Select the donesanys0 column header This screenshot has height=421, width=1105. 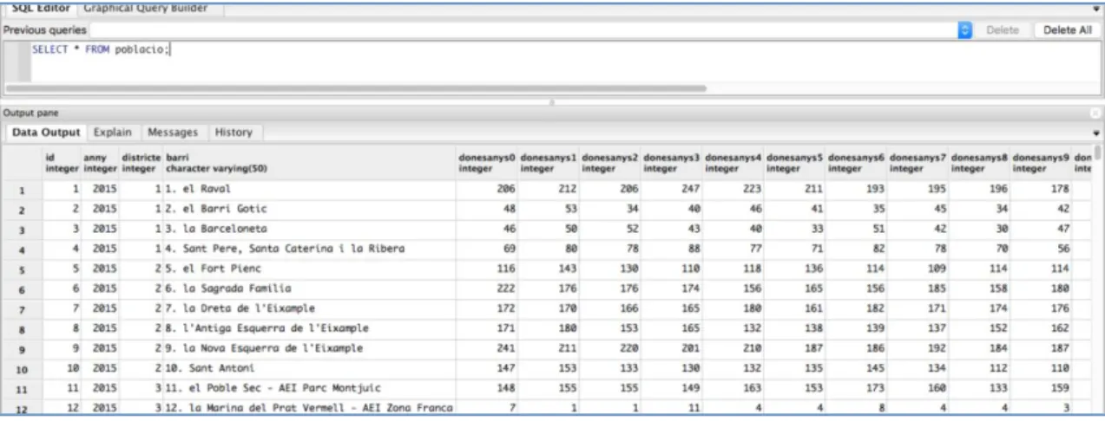tap(487, 163)
